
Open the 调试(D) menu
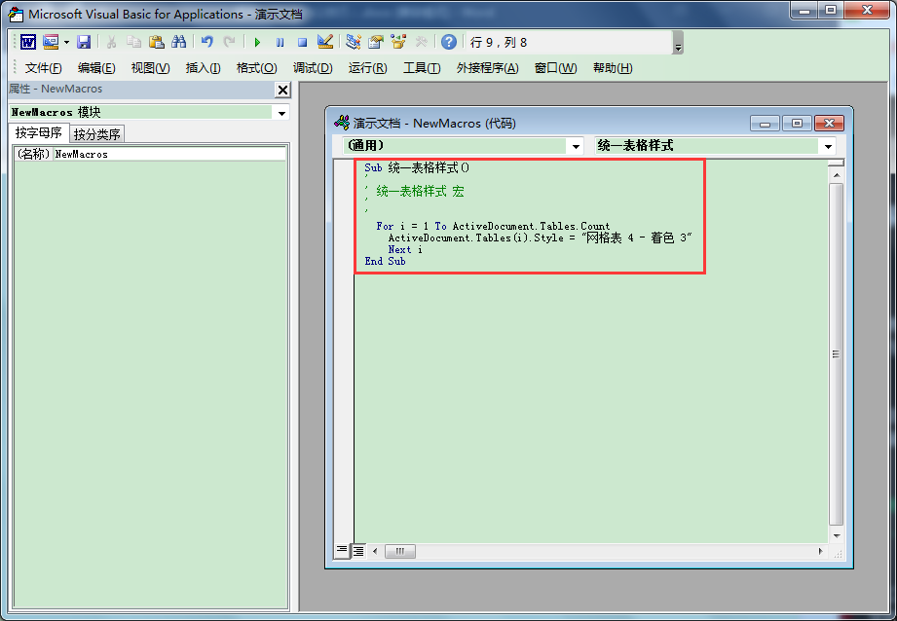tap(313, 68)
